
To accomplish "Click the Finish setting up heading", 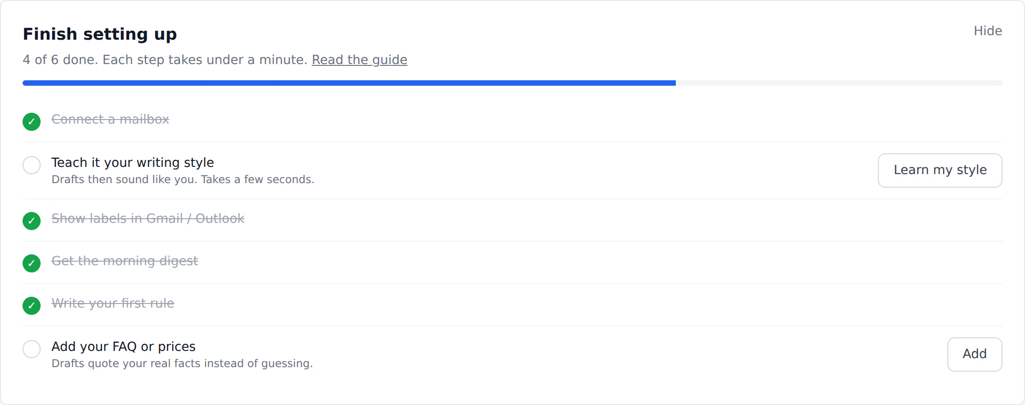I will point(100,34).
